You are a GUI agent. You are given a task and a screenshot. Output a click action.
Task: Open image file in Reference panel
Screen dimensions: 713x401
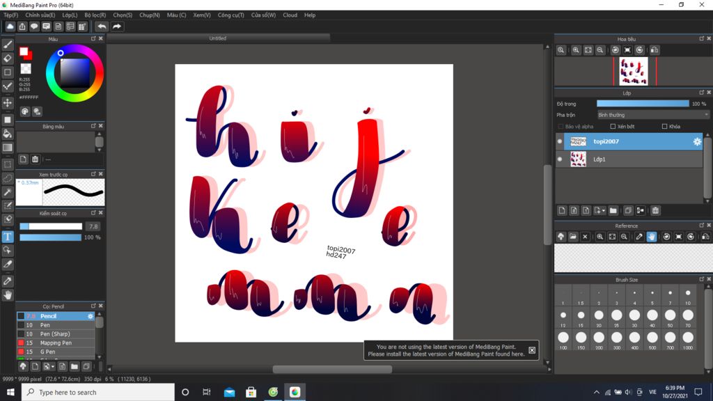pos(573,237)
